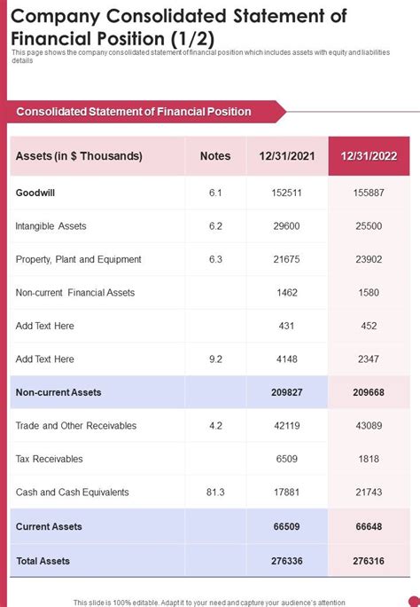Image resolution: width=420 pixels, height=607 pixels.
Task: Select the 2022 Goodwill value 155887
Action: coord(369,193)
